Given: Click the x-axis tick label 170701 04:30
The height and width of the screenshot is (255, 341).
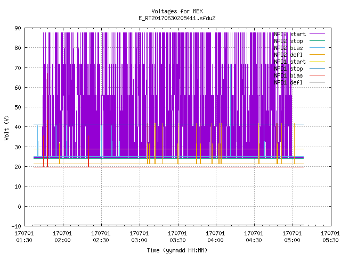Looking at the screenshot, I should [254, 237].
